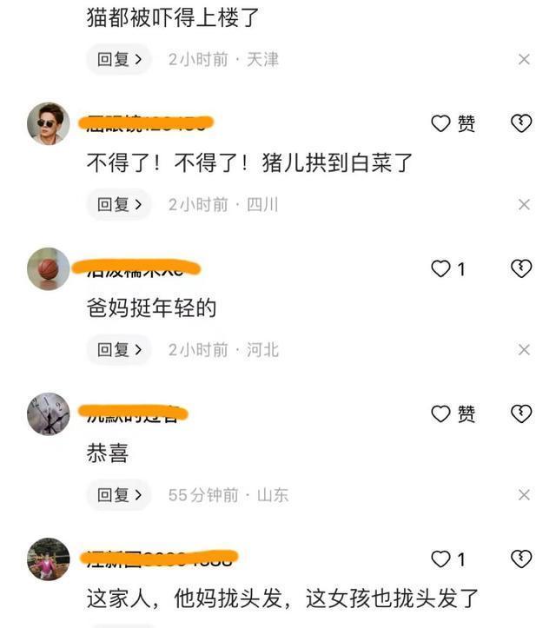556x628 pixels.
Task: Open reply for 爸妈挺年轻的
Action: [x=119, y=350]
